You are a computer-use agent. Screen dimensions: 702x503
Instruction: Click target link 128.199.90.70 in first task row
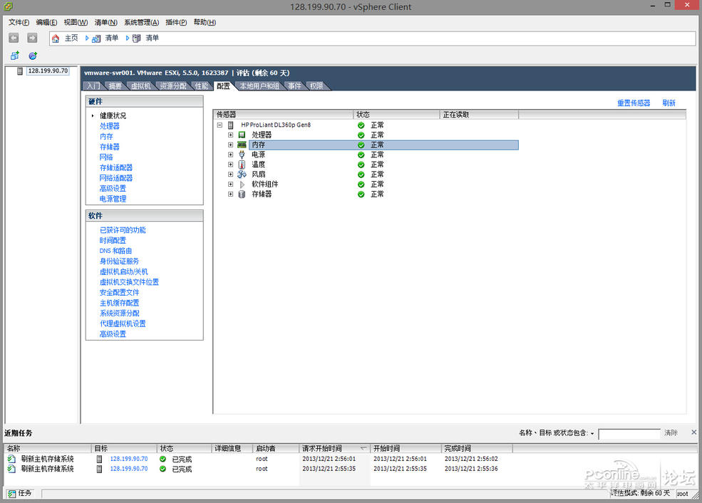click(129, 459)
